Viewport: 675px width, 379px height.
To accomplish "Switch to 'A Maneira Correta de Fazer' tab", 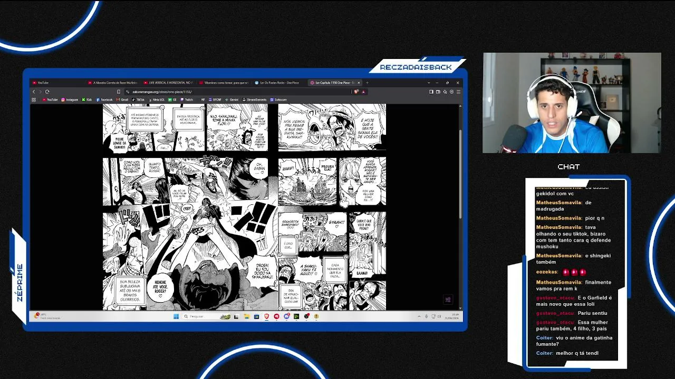I will [x=112, y=83].
